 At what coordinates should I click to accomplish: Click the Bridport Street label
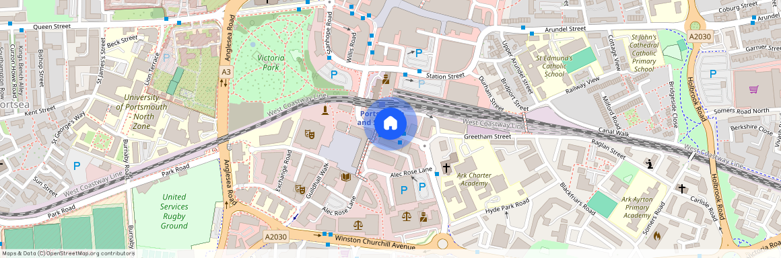(514, 95)
